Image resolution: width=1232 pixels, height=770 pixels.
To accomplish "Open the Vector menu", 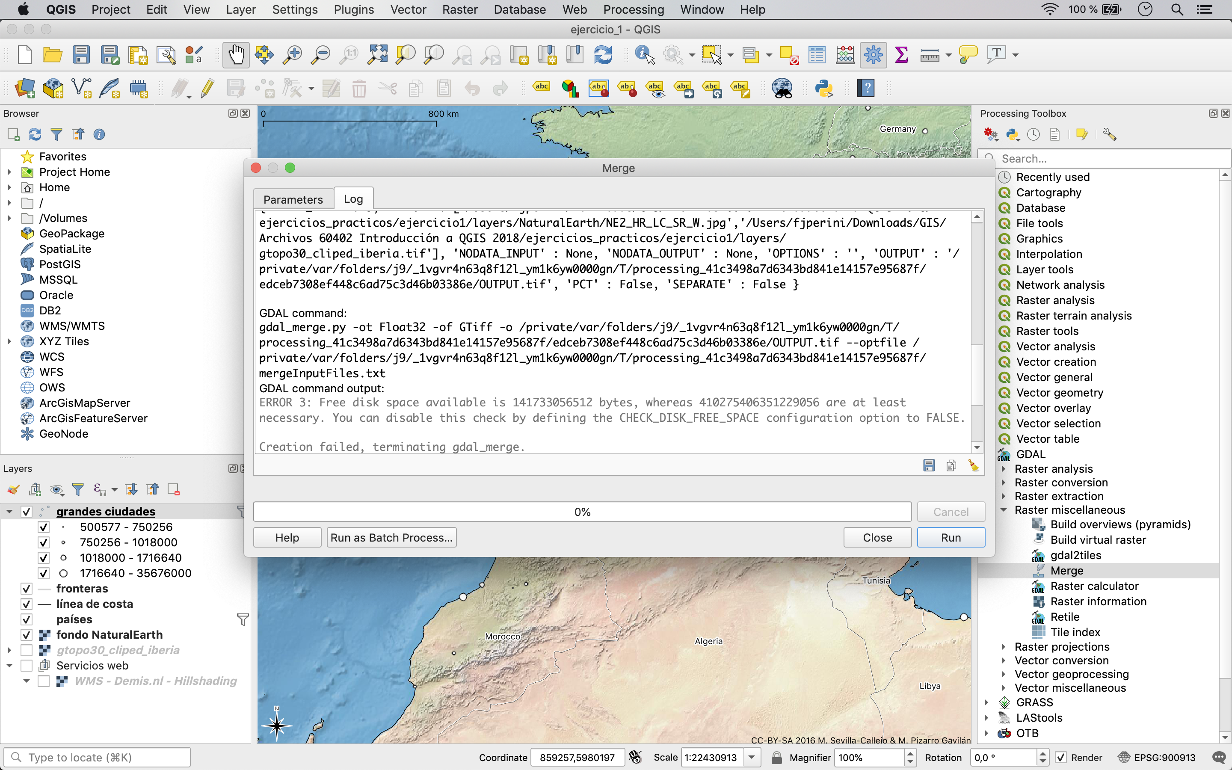I will (408, 9).
